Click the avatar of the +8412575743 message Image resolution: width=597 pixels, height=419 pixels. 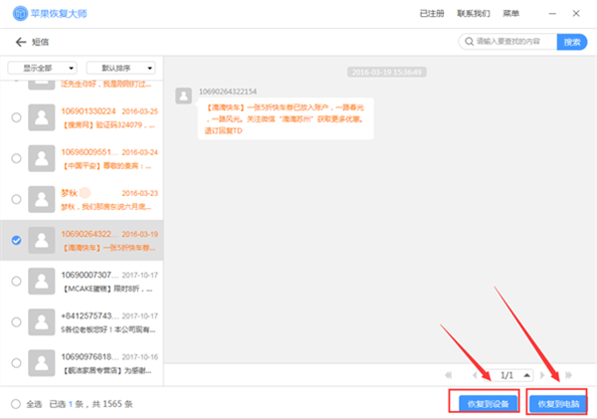coord(42,321)
